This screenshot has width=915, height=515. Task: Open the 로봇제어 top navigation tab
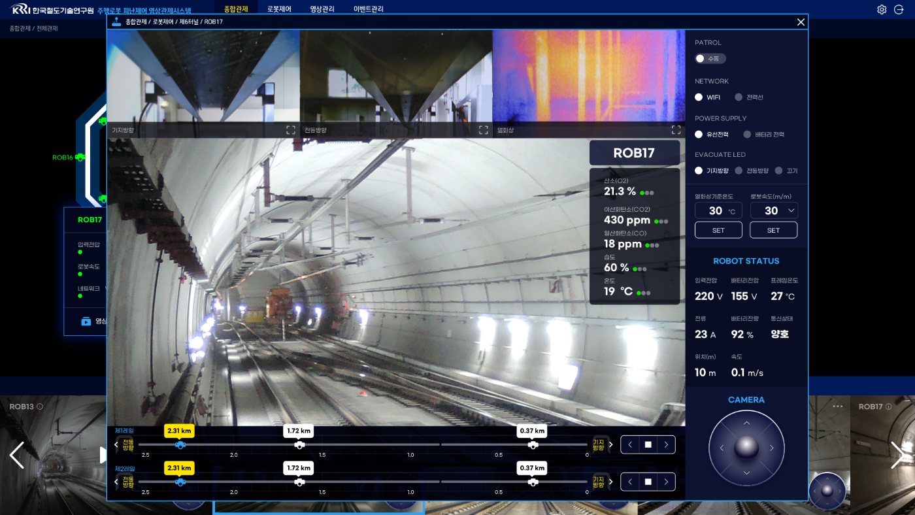[x=279, y=9]
